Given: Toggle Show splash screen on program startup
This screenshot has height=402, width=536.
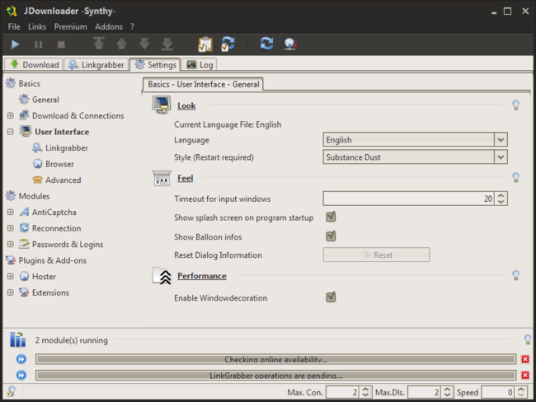Looking at the screenshot, I should 331,217.
